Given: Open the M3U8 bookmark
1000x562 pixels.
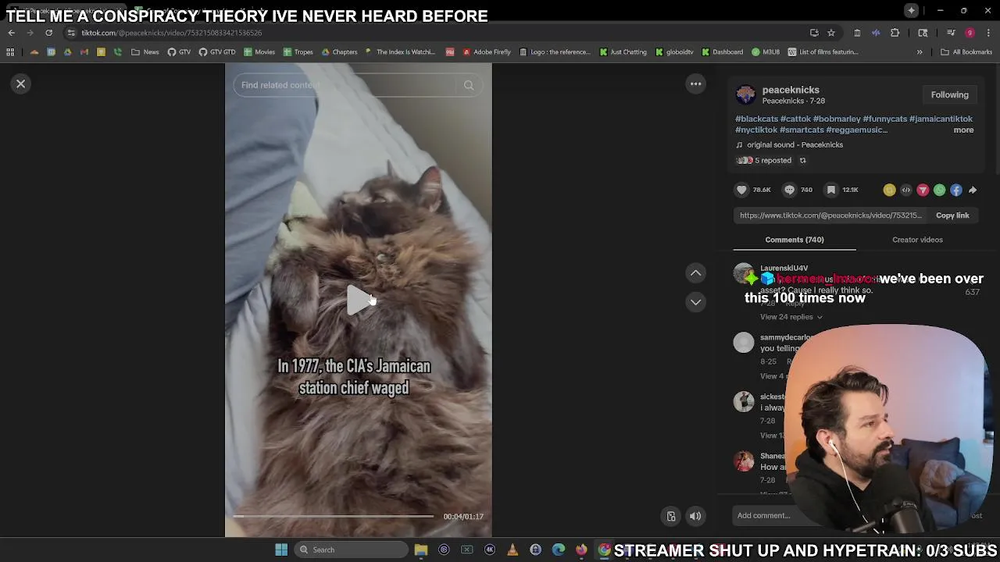Looking at the screenshot, I should click(x=766, y=52).
